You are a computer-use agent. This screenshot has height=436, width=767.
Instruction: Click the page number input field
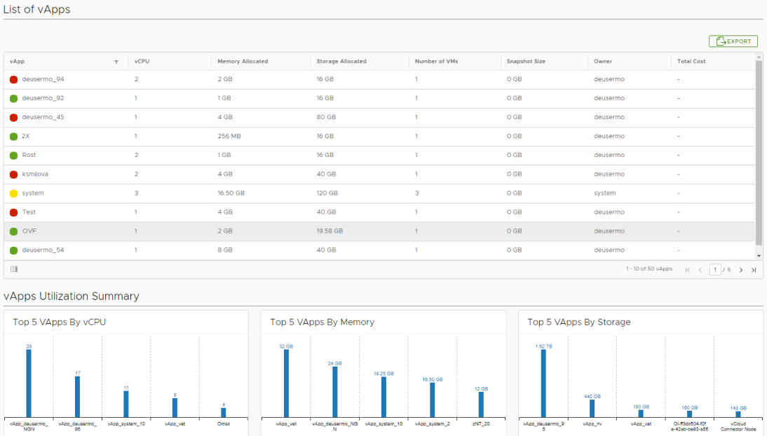pos(714,270)
